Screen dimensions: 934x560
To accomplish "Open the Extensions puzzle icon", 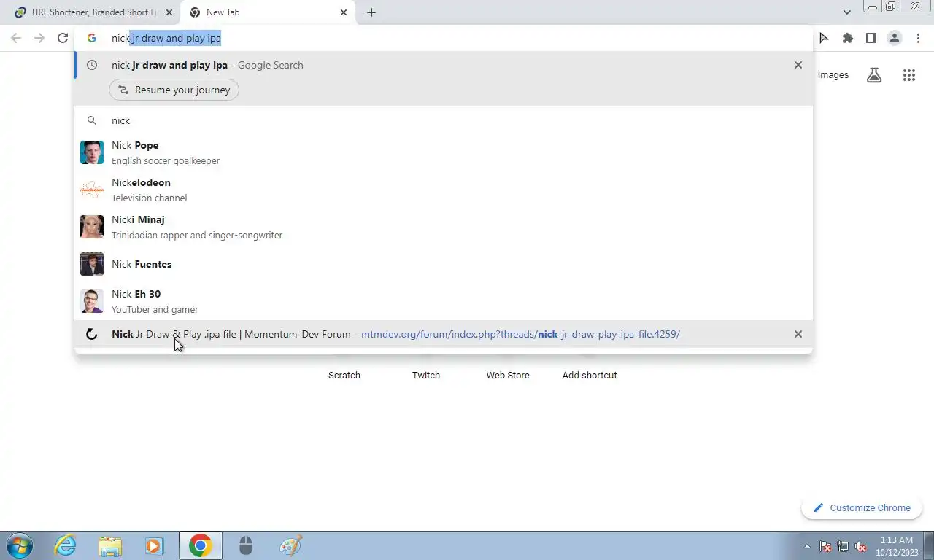I will coord(847,38).
